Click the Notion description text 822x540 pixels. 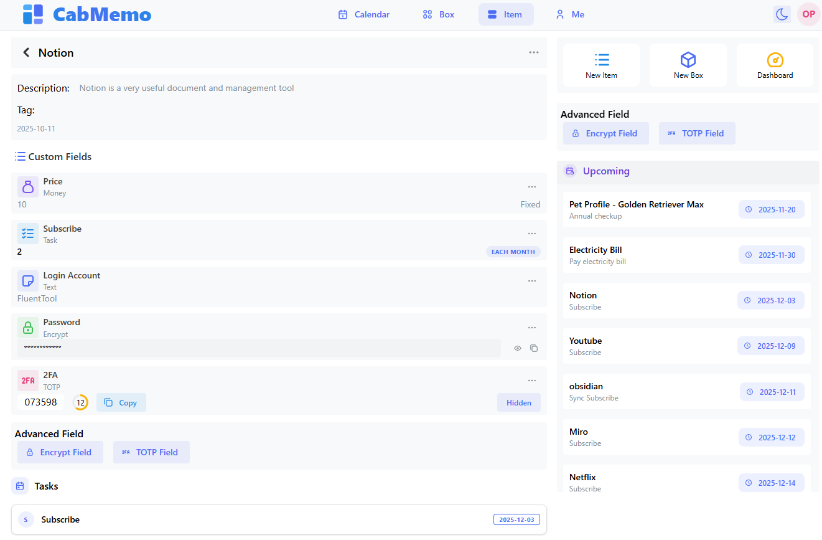[x=187, y=88]
